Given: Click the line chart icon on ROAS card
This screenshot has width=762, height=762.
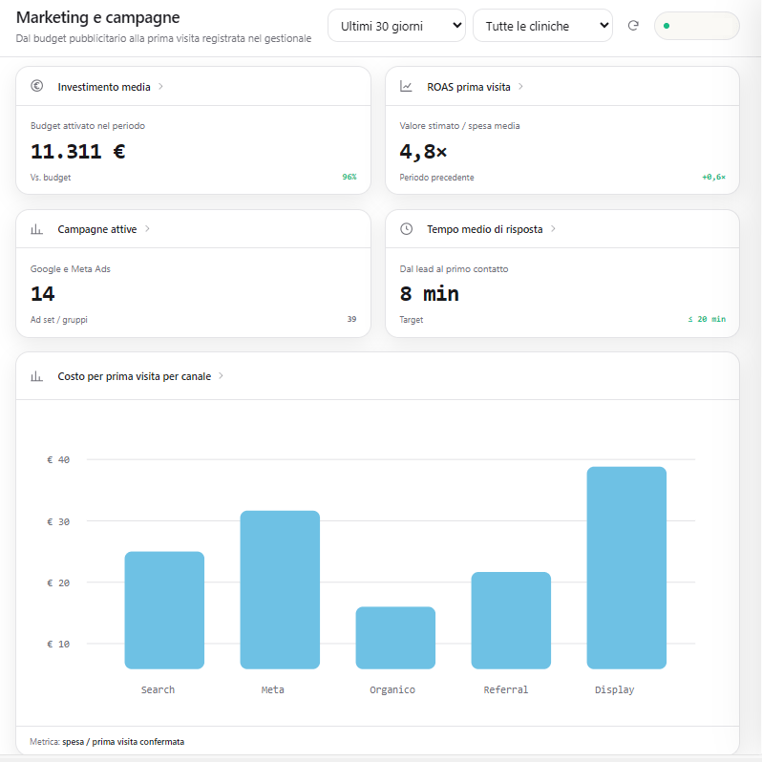Looking at the screenshot, I should [406, 87].
